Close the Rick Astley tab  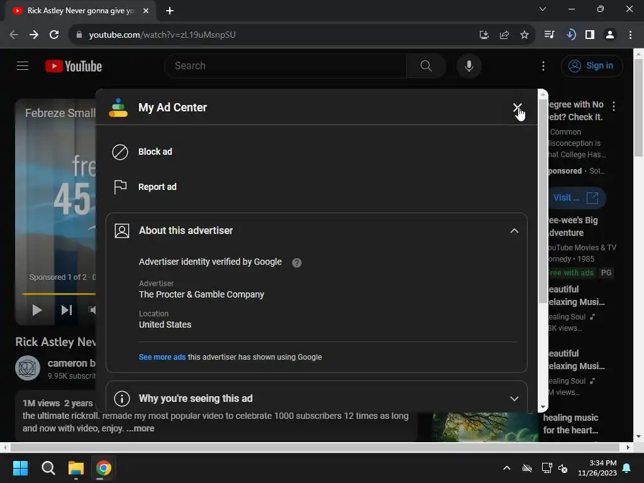coord(146,11)
